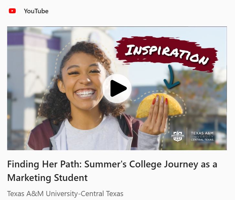The width and height of the screenshot is (235, 200).
Task: Click the word 'Summer's' in the title
Action: [105, 164]
